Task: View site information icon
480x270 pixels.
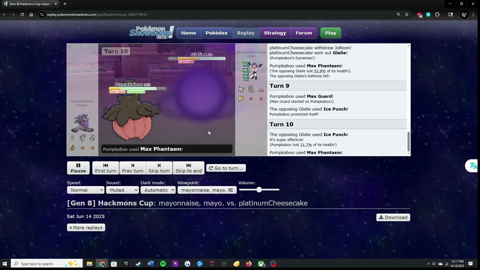Action: click(x=42, y=15)
